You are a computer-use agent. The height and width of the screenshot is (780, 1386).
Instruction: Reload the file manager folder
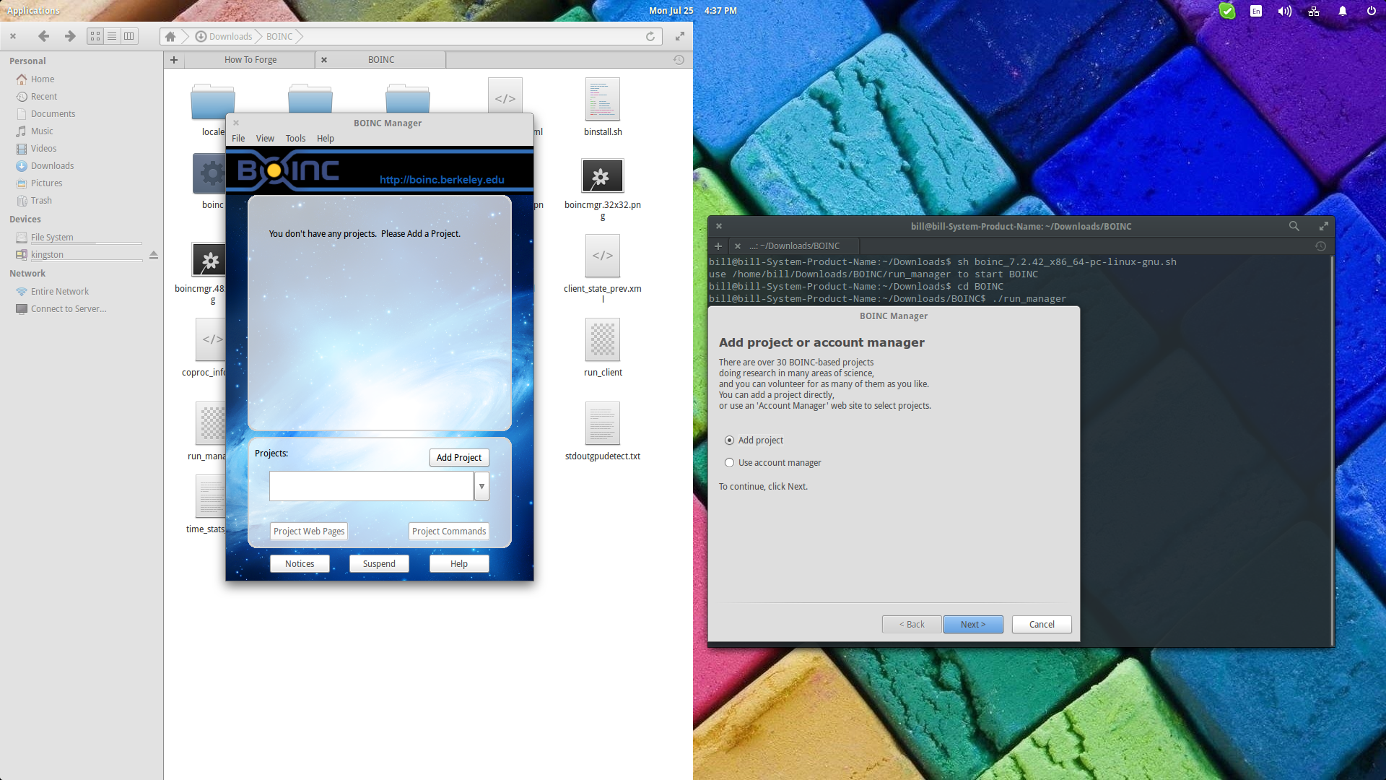650,36
